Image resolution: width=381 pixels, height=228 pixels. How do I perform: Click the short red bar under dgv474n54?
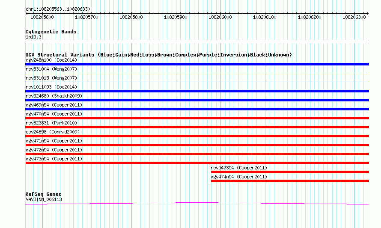(290, 181)
